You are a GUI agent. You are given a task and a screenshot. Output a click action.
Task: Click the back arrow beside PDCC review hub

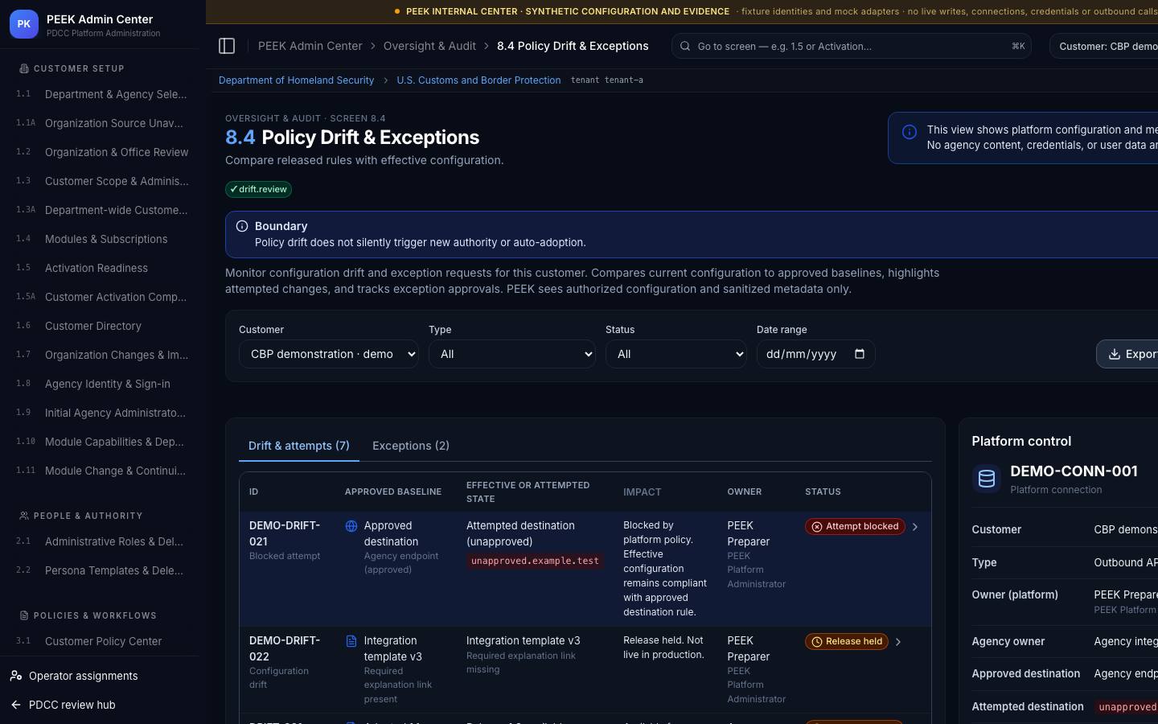click(x=16, y=705)
